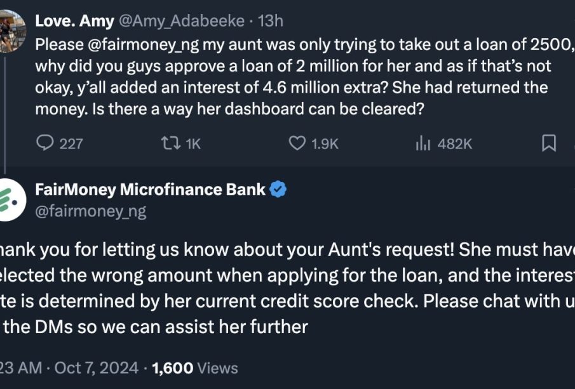
Task: Open @fairmoney_ng handle under the bank name
Action: pyautogui.click(x=90, y=211)
